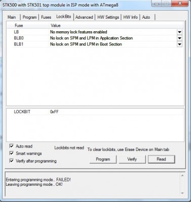Disable the Smart warnings checkbox
191x202 pixels.
tap(12, 154)
